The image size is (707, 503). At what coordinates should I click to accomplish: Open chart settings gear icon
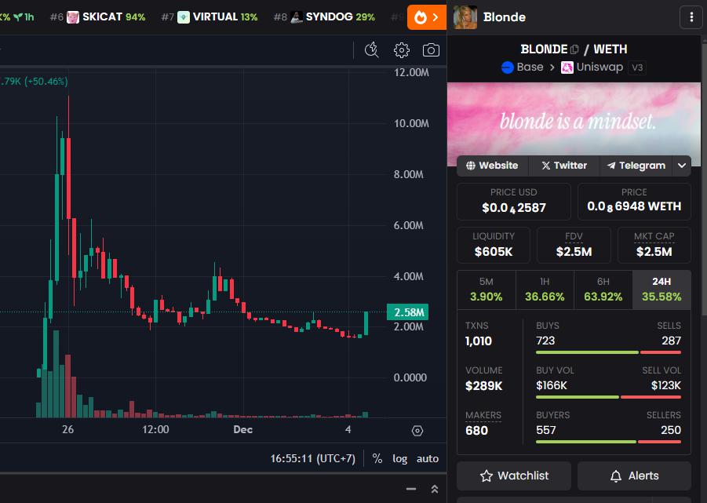coord(401,50)
